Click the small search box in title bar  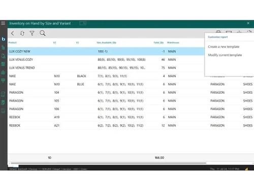[x=83, y=23]
